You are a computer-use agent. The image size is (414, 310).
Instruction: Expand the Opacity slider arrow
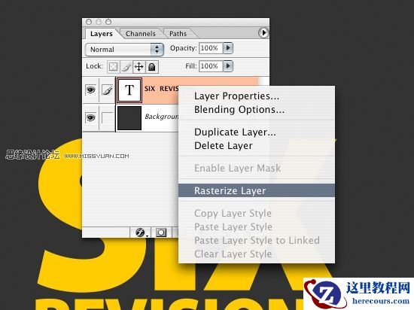[228, 48]
